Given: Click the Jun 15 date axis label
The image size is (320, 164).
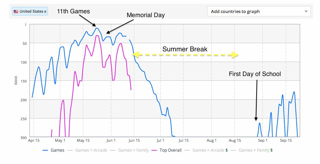Looking at the screenshot, I should pos(134,140).
